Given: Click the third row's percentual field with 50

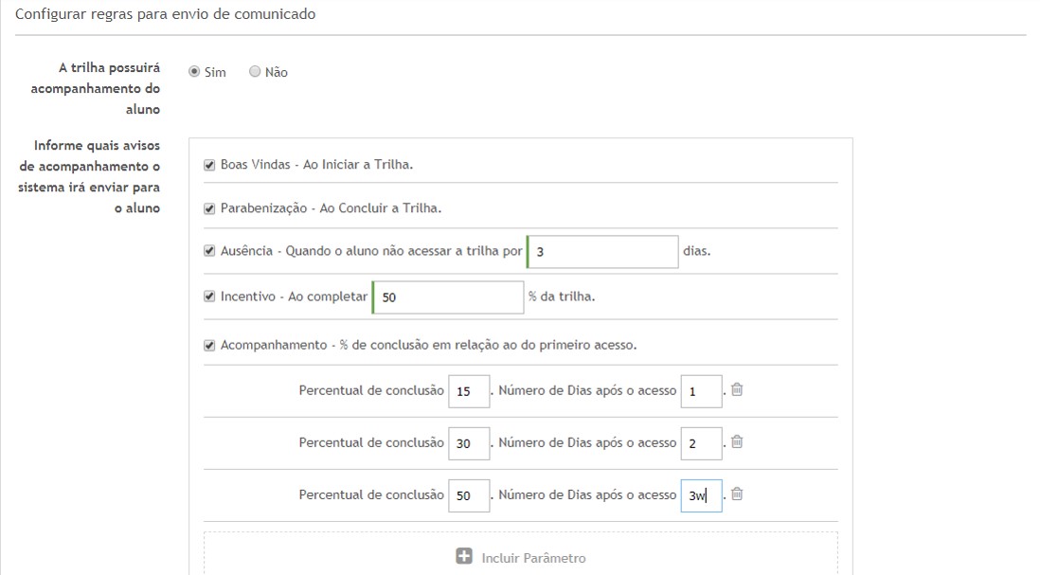Looking at the screenshot, I should tap(469, 494).
